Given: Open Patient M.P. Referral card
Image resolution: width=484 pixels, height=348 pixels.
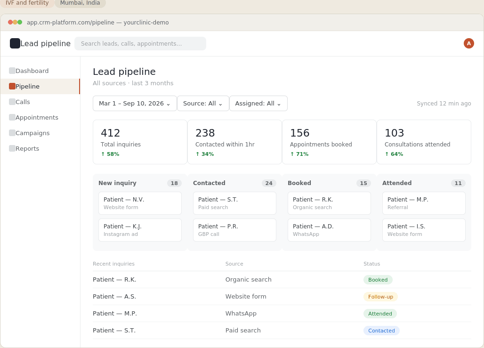Looking at the screenshot, I should (424, 203).
